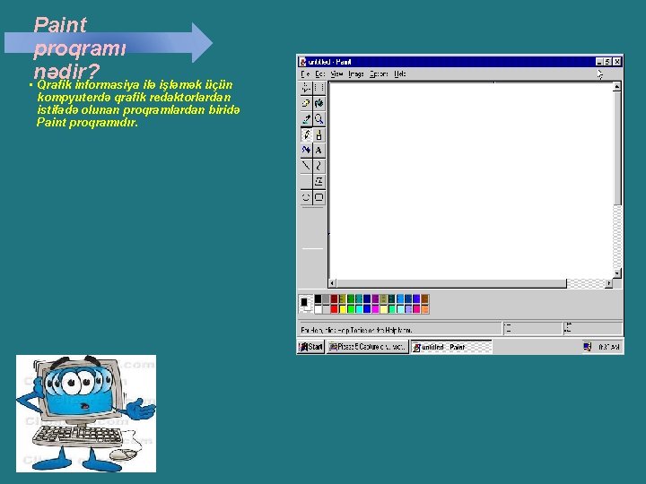Image resolution: width=646 pixels, height=484 pixels.
Task: Switch to the Capture program taskbar button
Action: click(368, 347)
